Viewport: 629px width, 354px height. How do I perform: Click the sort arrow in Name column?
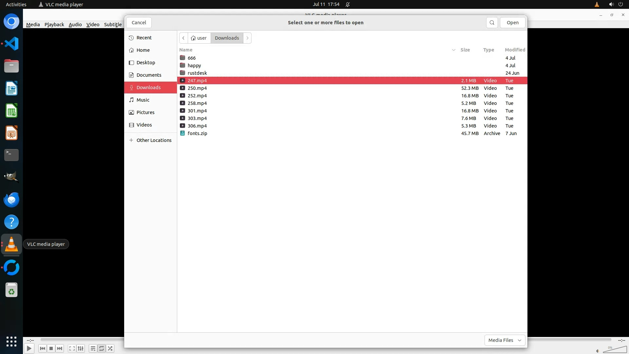point(454,50)
